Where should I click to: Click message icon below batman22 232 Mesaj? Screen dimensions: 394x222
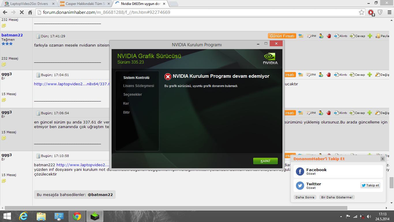(3, 64)
